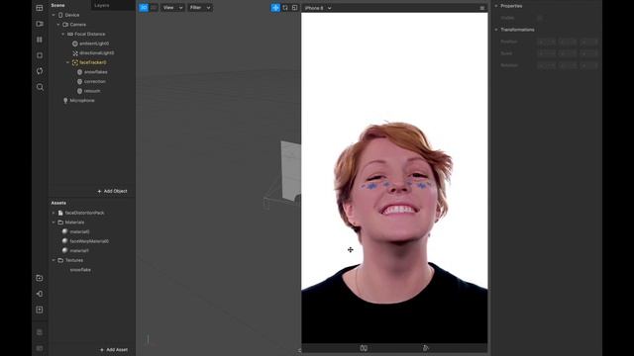This screenshot has height=356, width=634.
Task: Click the dimmed icon above the bottom sidebar icon
Action: 40,332
